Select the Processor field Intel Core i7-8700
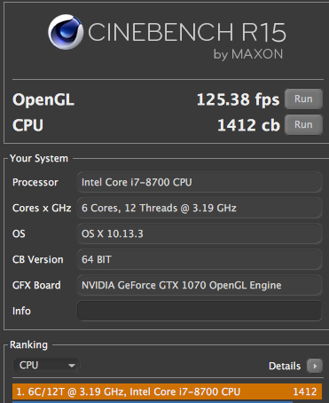329x403 pixels. tap(200, 182)
